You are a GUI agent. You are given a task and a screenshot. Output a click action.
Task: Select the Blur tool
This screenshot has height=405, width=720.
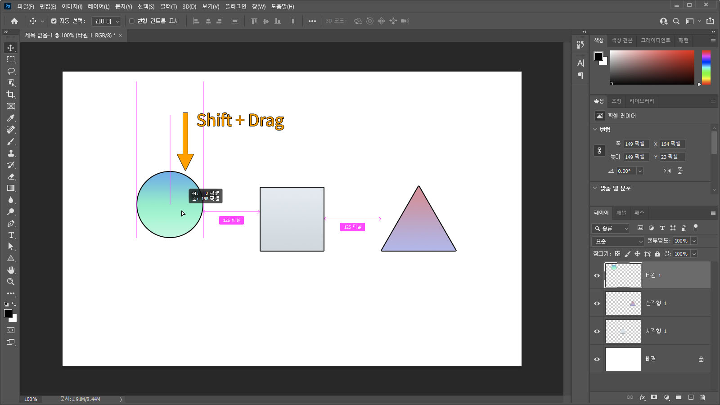click(11, 200)
